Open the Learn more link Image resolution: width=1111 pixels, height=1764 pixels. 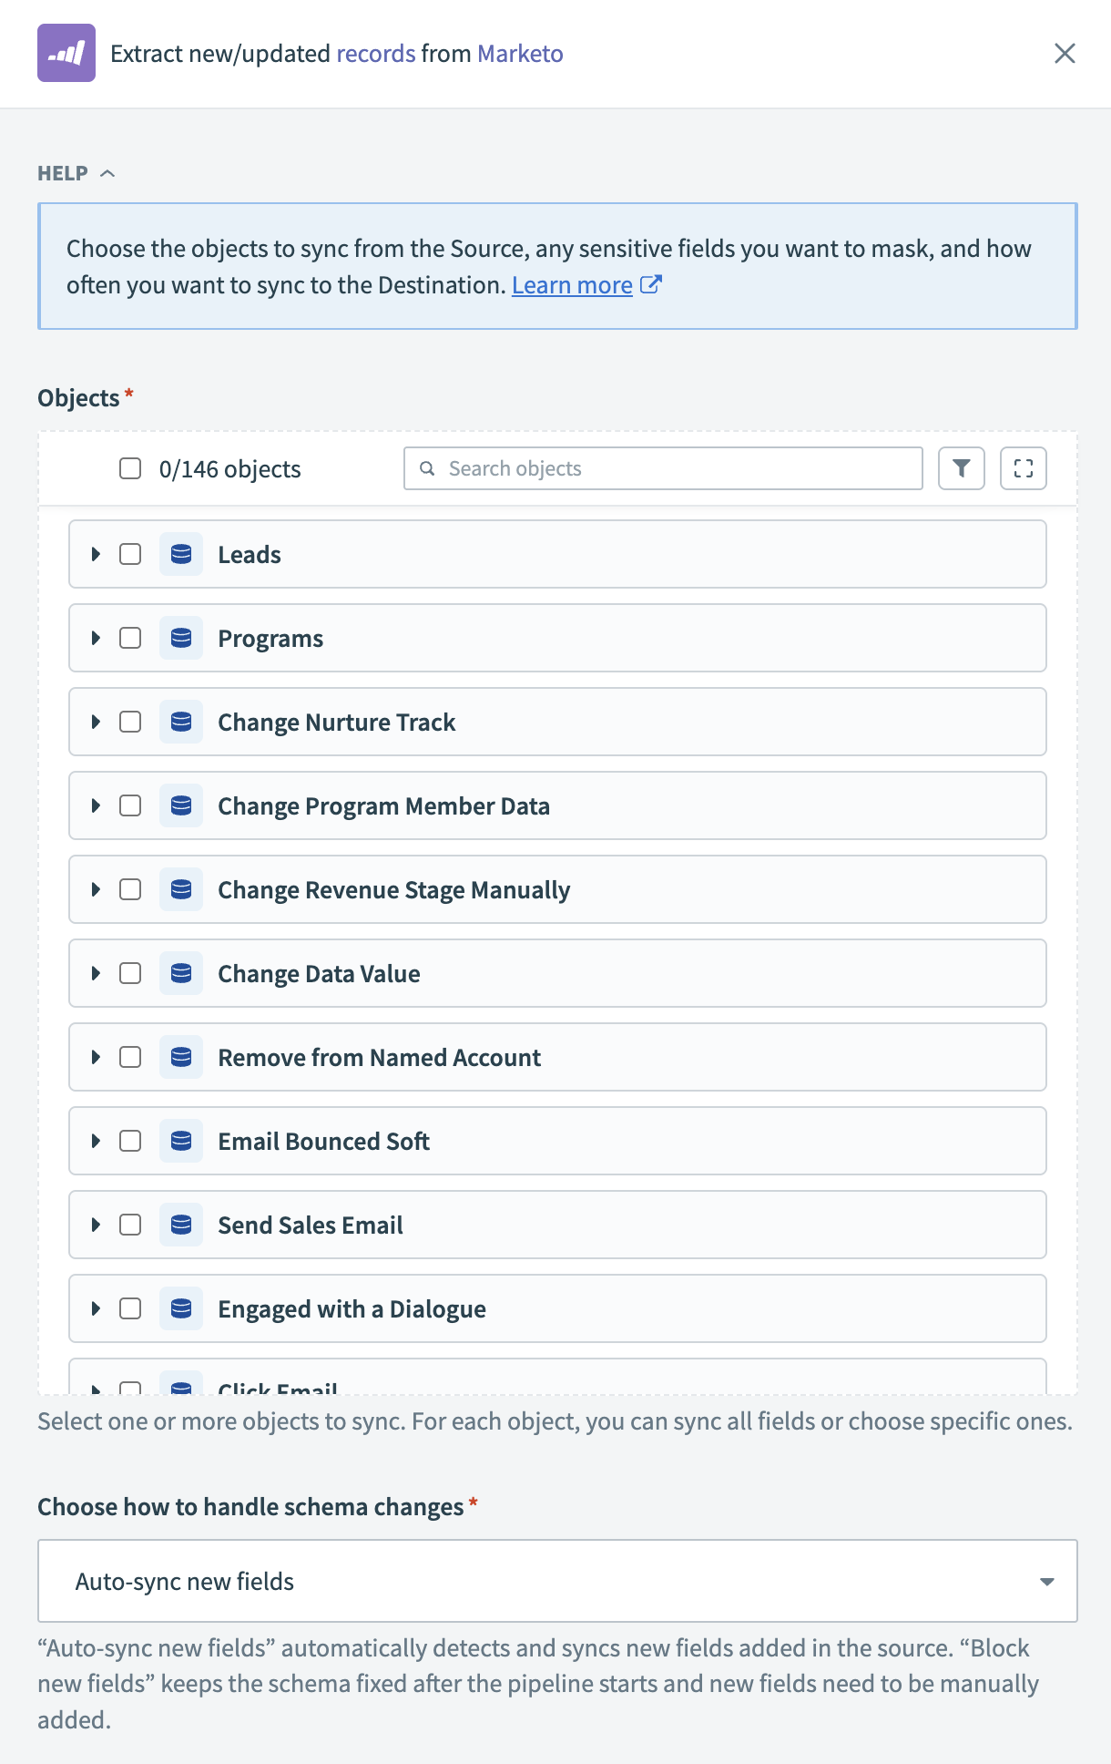pos(571,284)
